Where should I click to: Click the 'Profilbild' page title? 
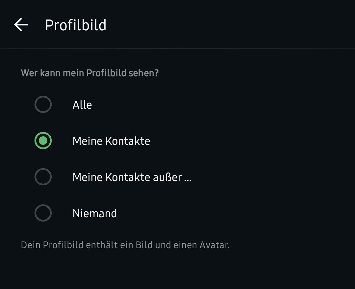click(x=76, y=25)
